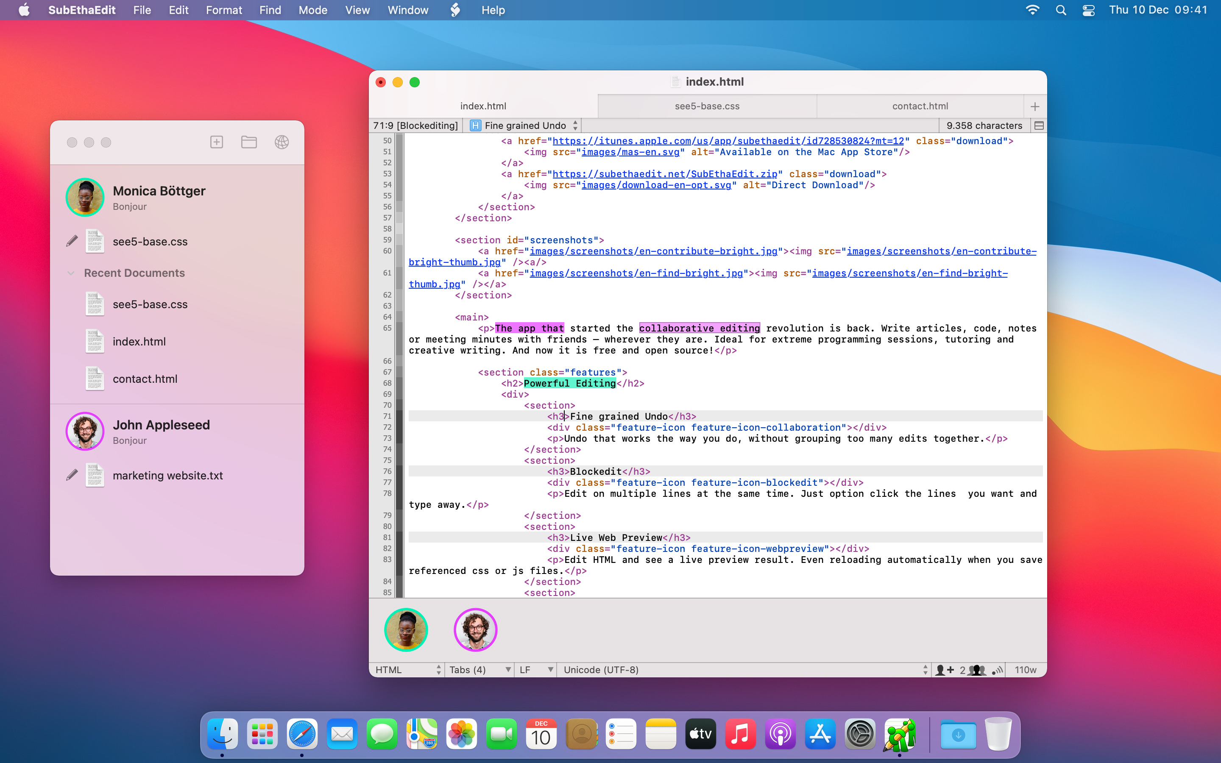Click the collaboration presence avatar icon
1221x763 pixels.
pos(406,629)
